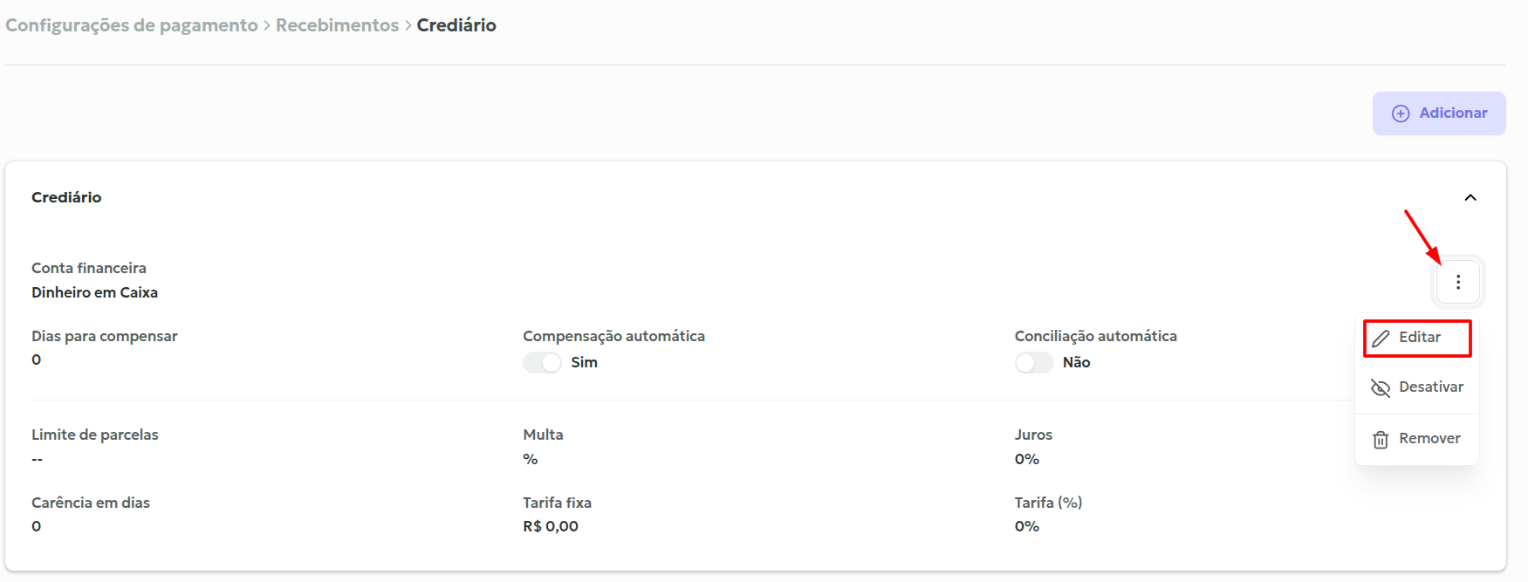Open the Recebimentos breadcrumb link
This screenshot has height=582, width=1528.
(x=337, y=25)
